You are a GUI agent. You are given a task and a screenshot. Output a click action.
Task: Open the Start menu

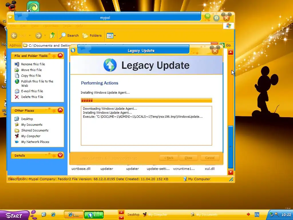coord(15,215)
